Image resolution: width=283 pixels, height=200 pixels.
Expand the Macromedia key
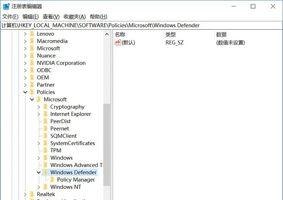click(25, 41)
